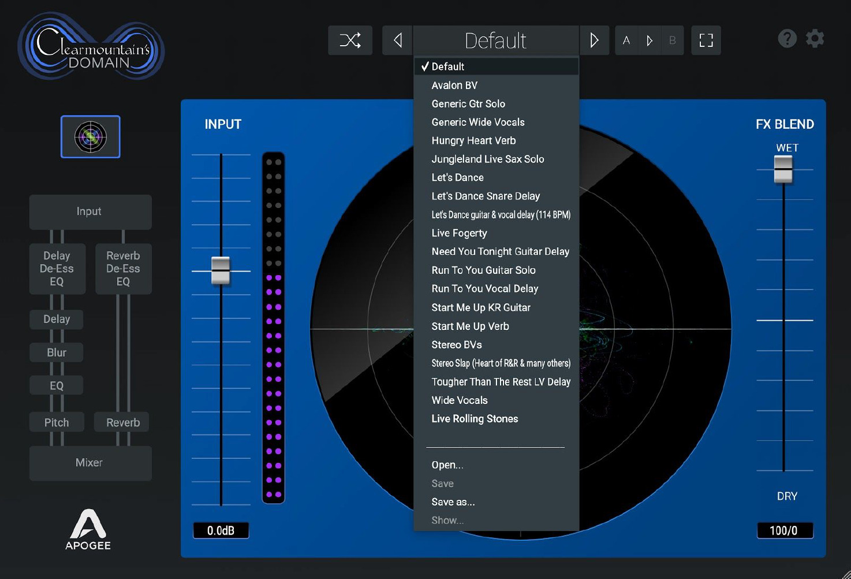851x579 pixels.
Task: Copy A to B with arrow icon
Action: point(650,40)
